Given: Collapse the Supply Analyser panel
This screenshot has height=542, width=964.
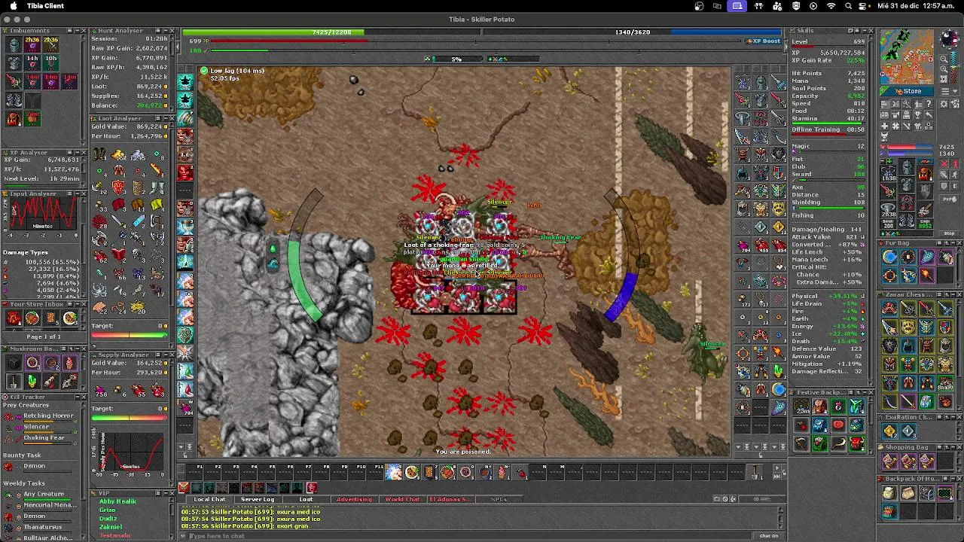Looking at the screenshot, I should [164, 355].
